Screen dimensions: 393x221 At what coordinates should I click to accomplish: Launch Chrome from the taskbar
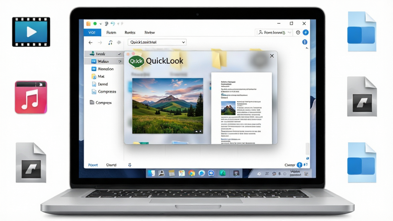(192, 173)
